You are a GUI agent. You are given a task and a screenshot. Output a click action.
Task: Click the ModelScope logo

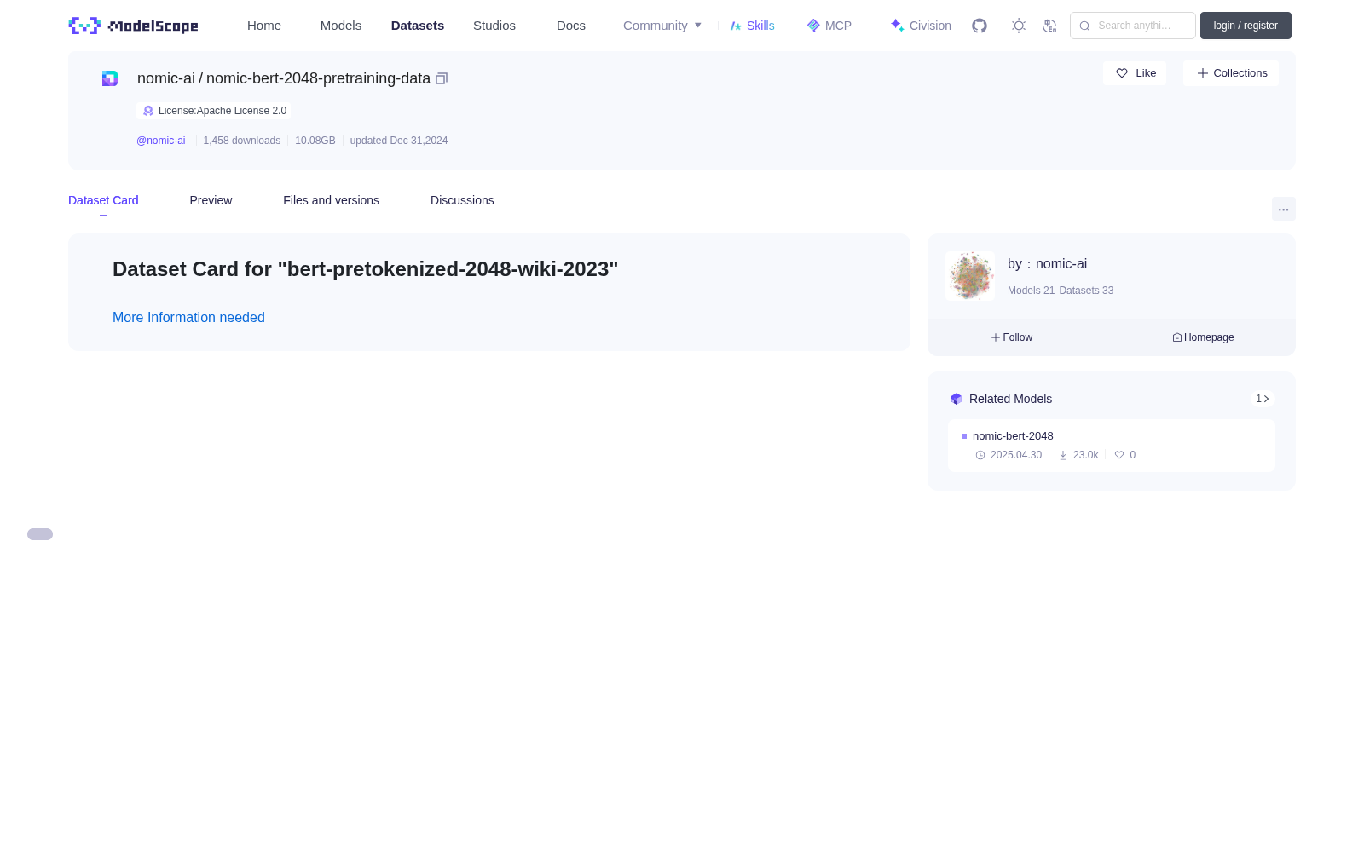pyautogui.click(x=133, y=26)
